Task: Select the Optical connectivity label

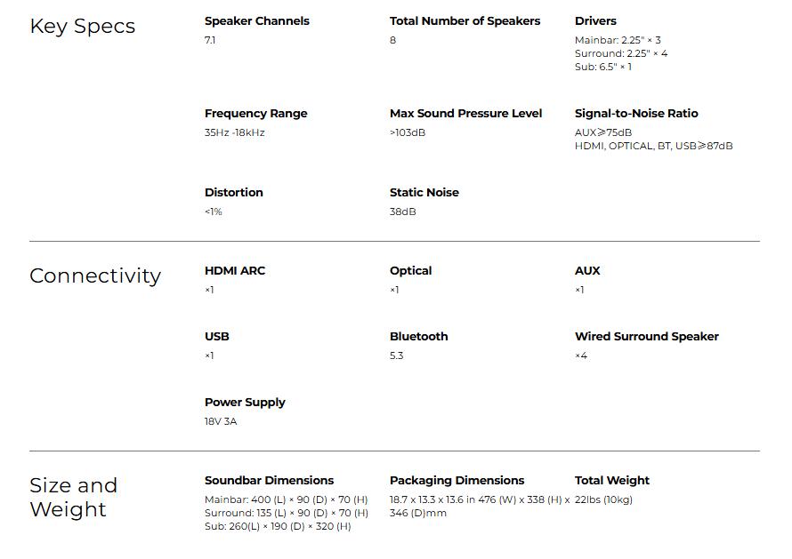Action: click(x=410, y=270)
